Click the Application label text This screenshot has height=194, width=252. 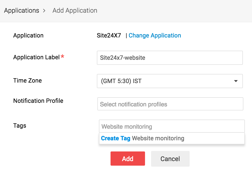pos(28,35)
